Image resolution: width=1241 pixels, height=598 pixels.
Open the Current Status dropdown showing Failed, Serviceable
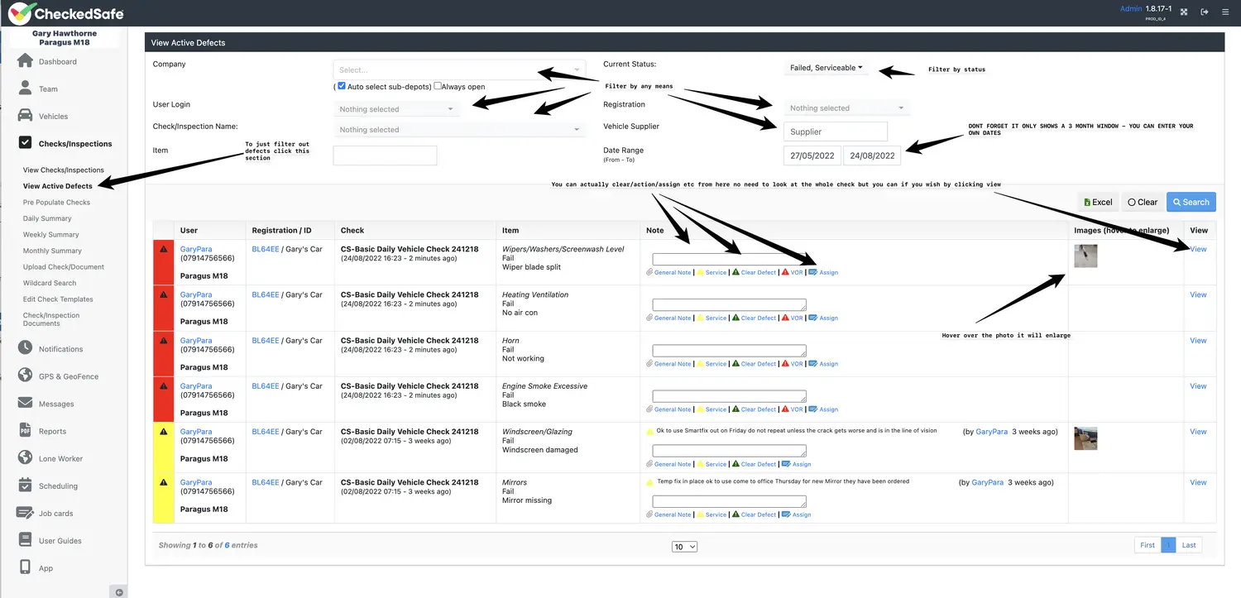click(826, 68)
